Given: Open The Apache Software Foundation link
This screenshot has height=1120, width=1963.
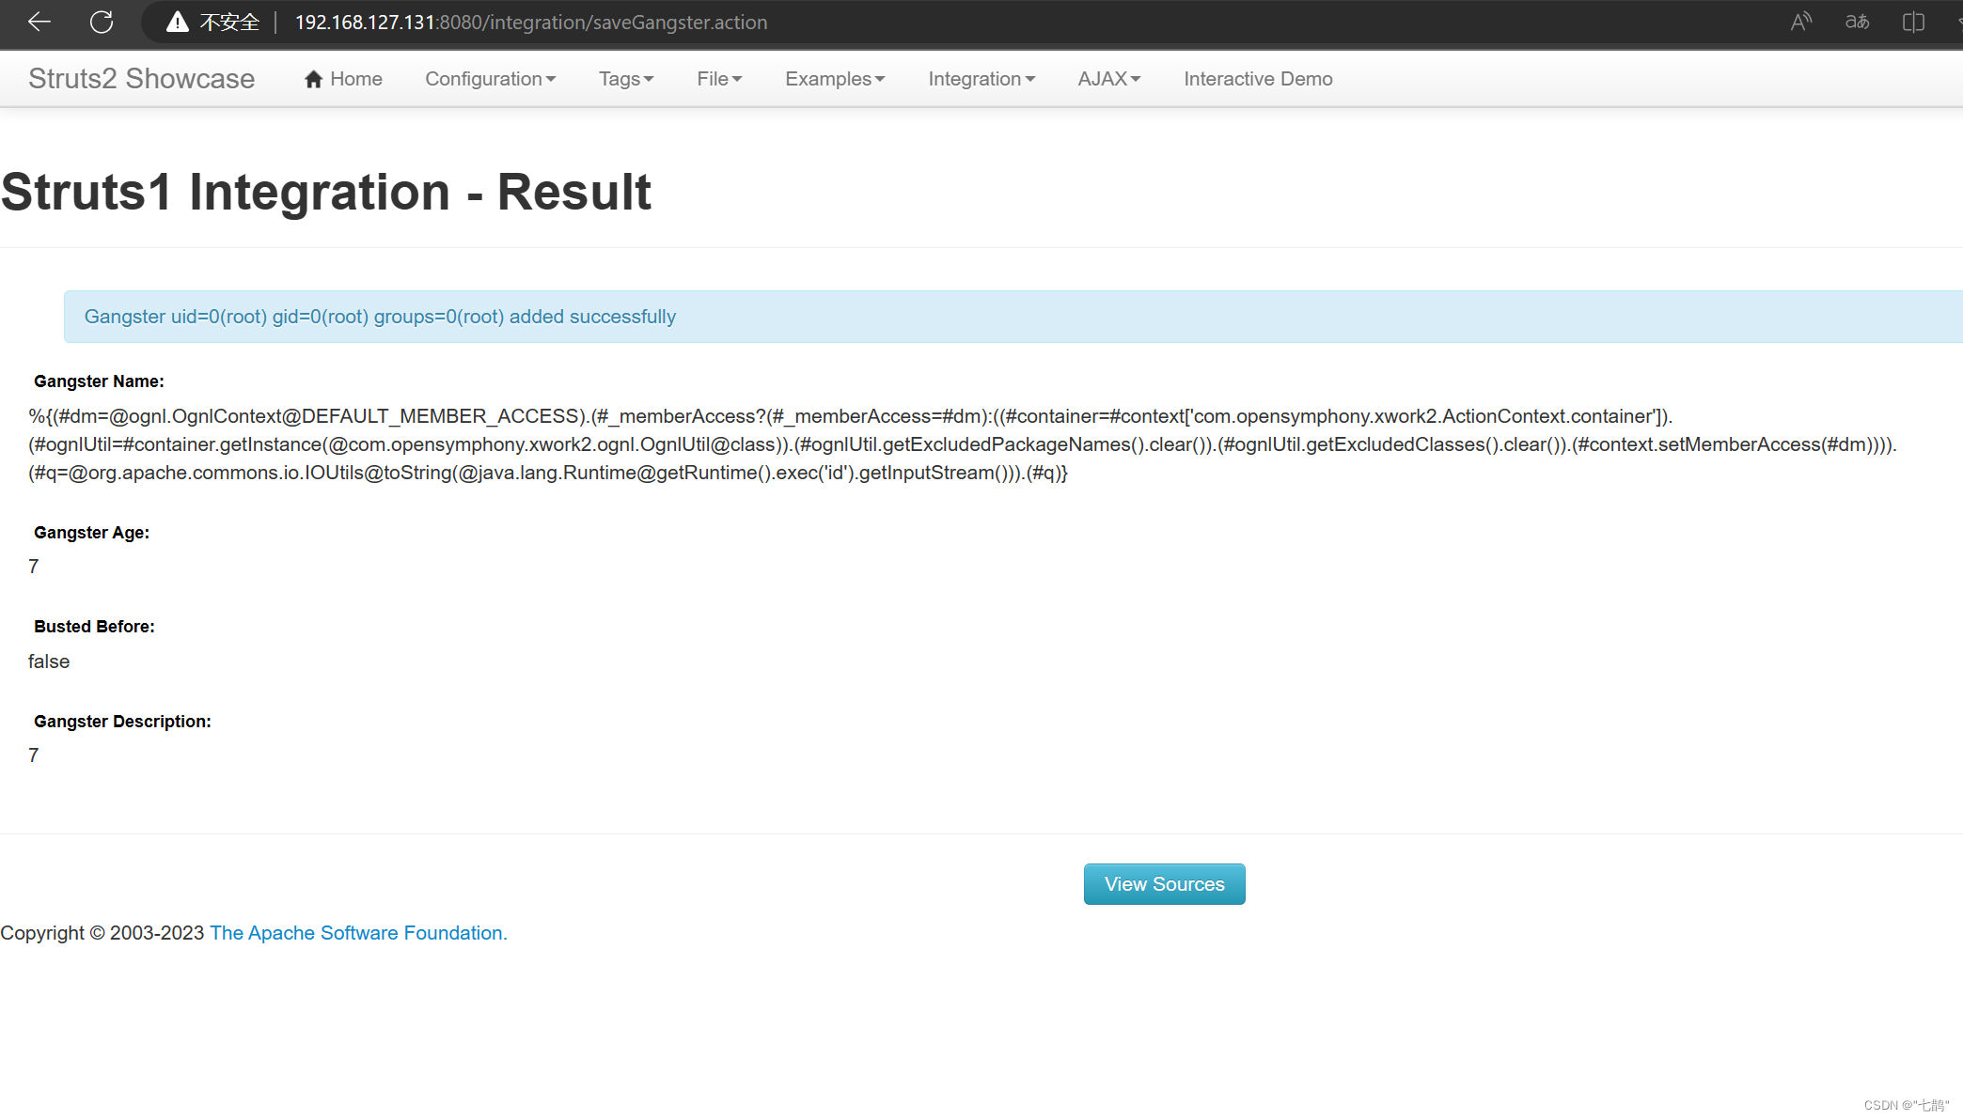Looking at the screenshot, I should [x=358, y=933].
